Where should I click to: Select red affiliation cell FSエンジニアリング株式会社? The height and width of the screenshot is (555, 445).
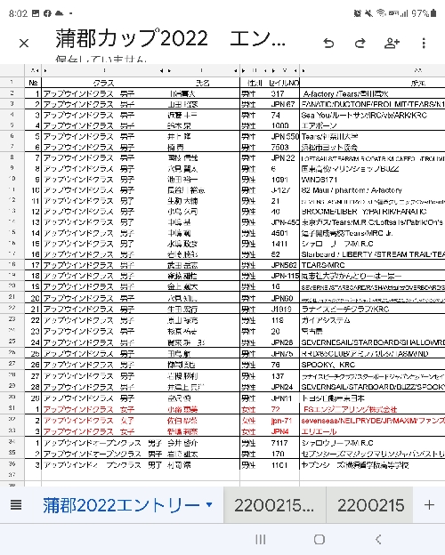pyautogui.click(x=372, y=409)
